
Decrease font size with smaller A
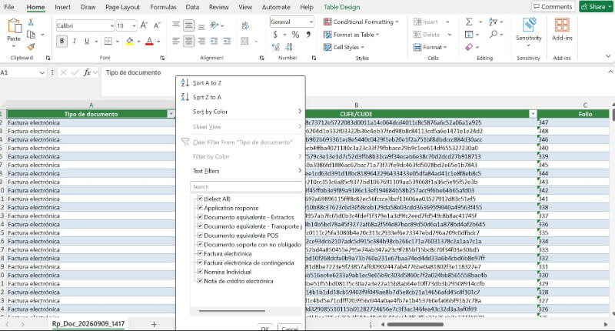pyautogui.click(x=157, y=25)
